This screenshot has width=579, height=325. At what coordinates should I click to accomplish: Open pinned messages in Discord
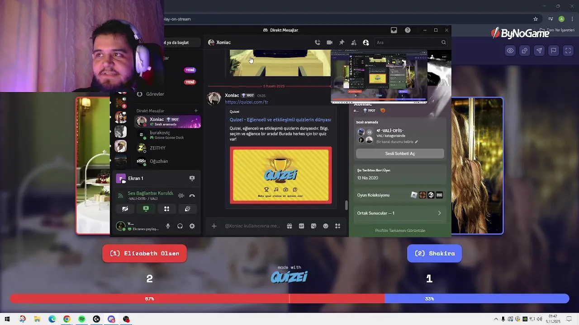pyautogui.click(x=342, y=42)
